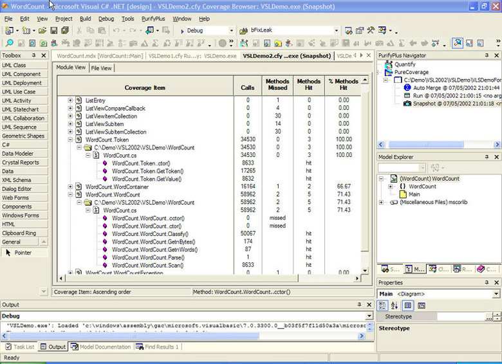The height and width of the screenshot is (364, 502).
Task: Select the Pointer tool in the Toolbox
Action: [24, 253]
